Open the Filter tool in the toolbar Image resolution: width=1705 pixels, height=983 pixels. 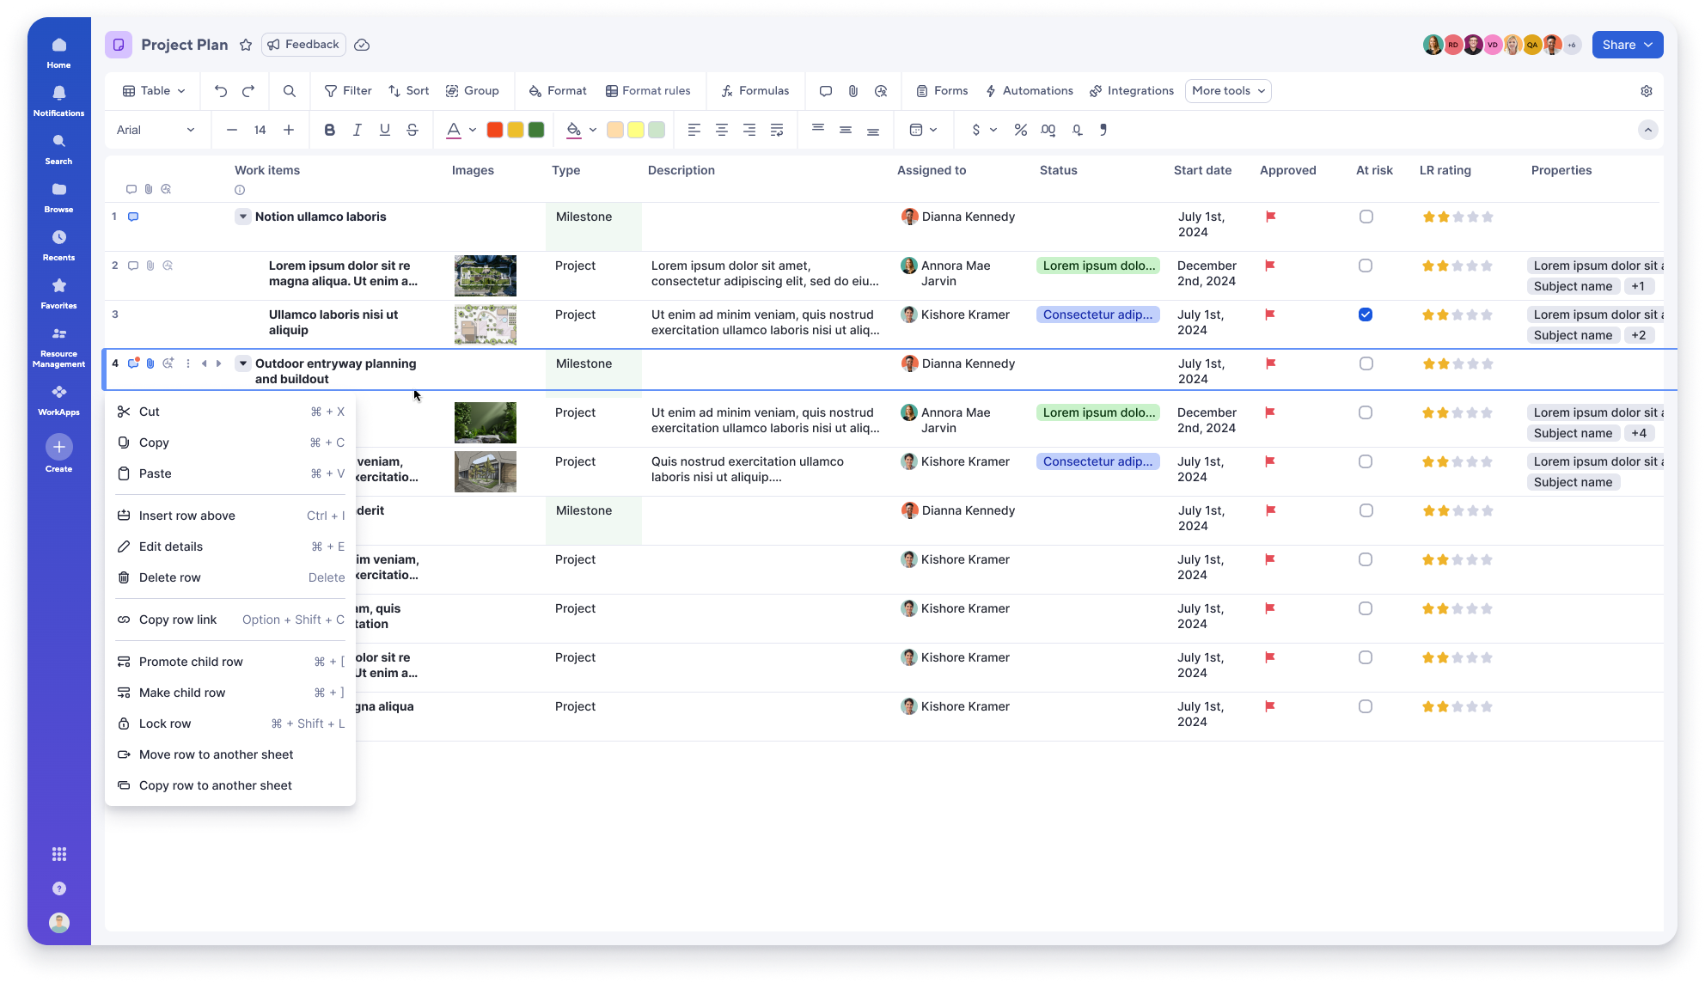346,90
